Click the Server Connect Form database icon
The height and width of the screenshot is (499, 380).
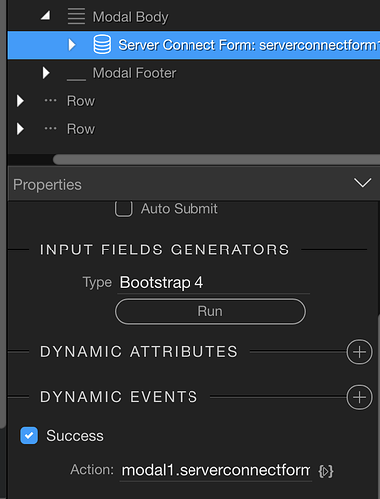coord(102,45)
